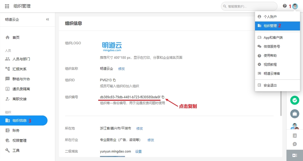The image size is (303, 161).
Task: Open the app grid launcher icon
Action: [x=7, y=6]
